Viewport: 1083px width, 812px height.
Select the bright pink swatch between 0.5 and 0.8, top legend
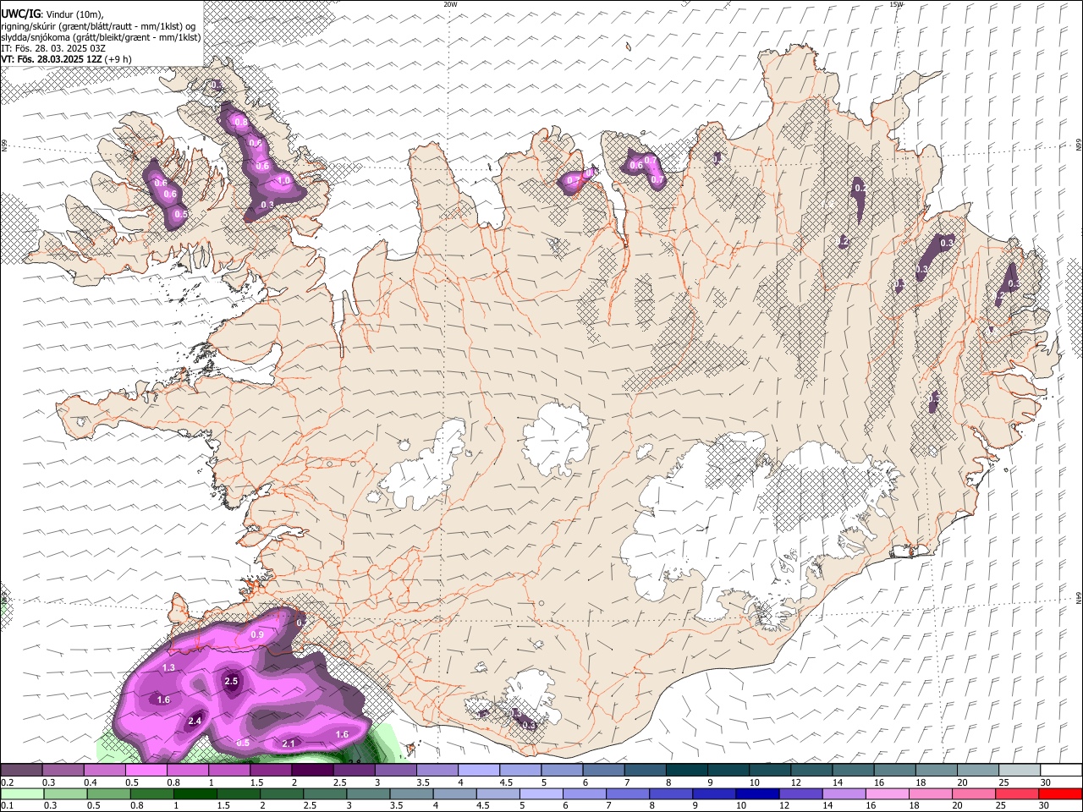[146, 770]
